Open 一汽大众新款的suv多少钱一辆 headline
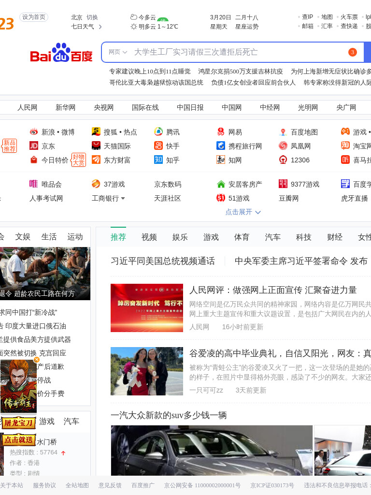Image resolution: width=371 pixels, height=495 pixels. pos(169,415)
